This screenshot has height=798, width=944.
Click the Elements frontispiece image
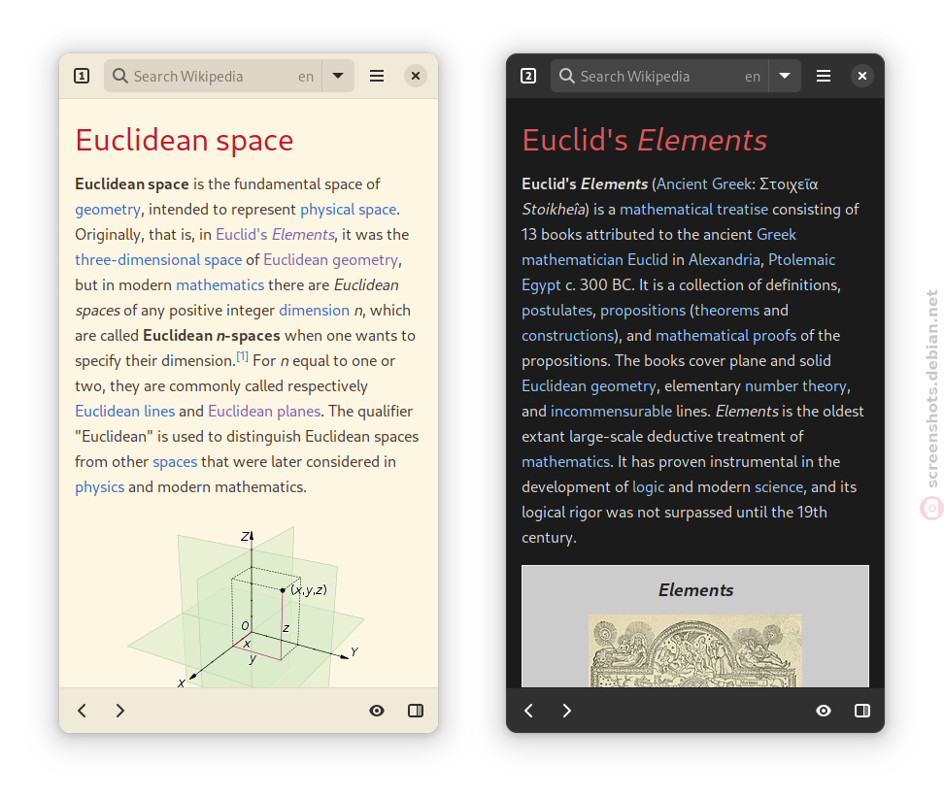coord(694,650)
